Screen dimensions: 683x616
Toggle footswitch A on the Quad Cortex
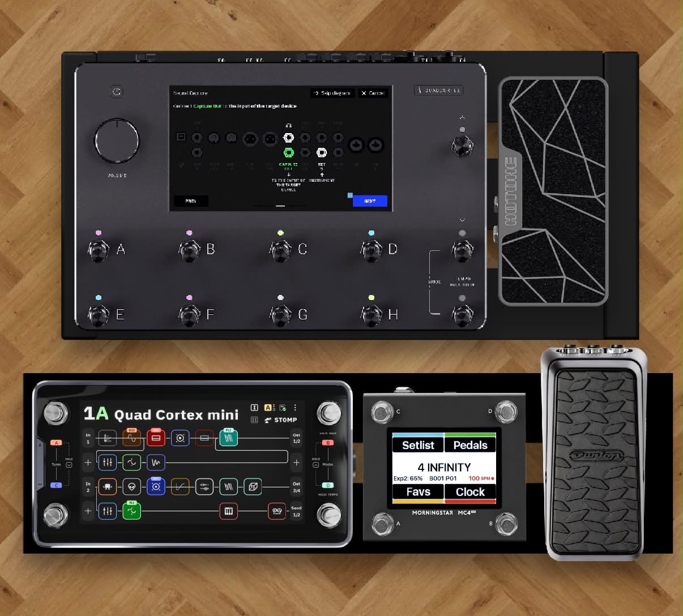pos(99,250)
